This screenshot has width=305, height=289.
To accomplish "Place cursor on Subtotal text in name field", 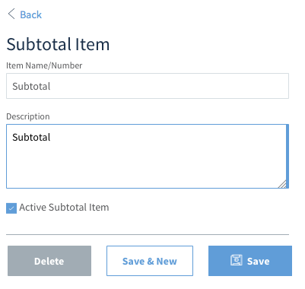I will click(x=31, y=87).
